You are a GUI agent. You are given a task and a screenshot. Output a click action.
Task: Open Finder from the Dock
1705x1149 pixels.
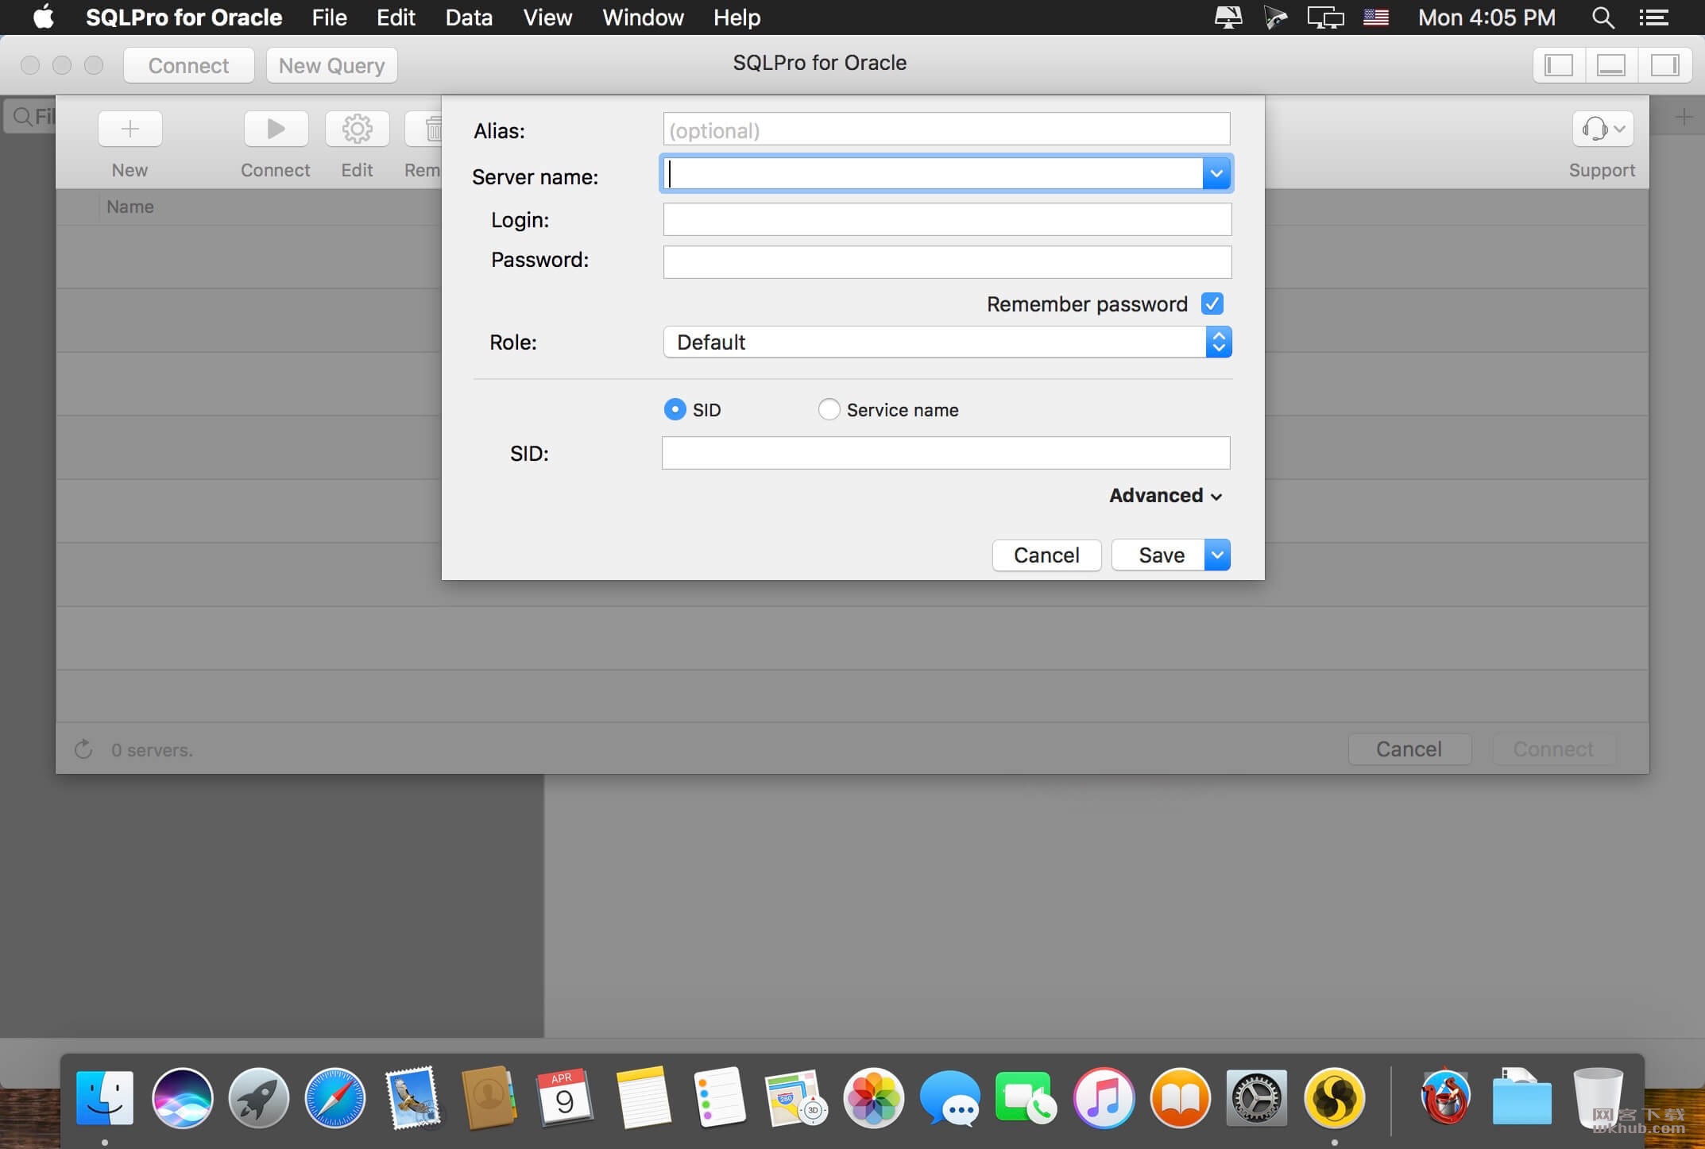[105, 1098]
